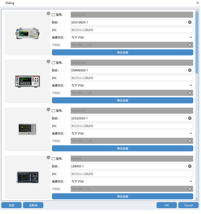Confirm dialog with the OK button
The height and width of the screenshot is (214, 201).
(166, 205)
